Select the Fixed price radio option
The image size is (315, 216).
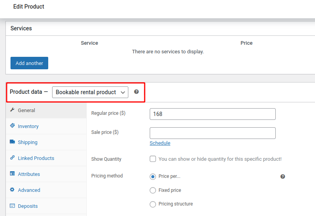(153, 190)
